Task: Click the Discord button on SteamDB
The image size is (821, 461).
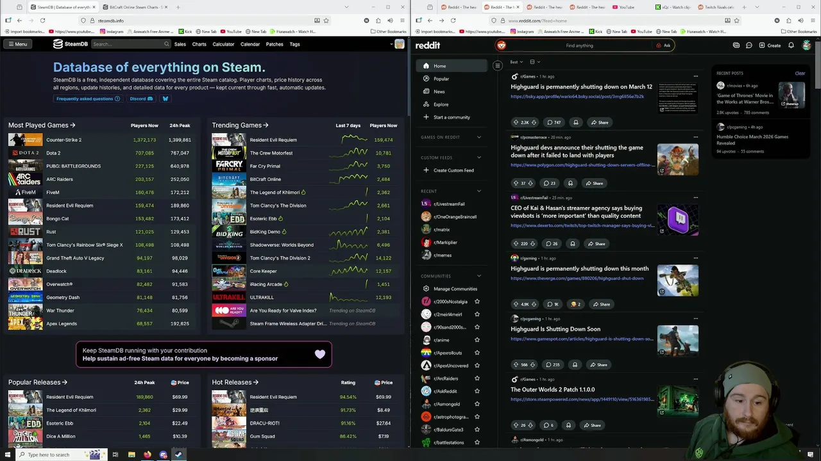Action: [141, 99]
